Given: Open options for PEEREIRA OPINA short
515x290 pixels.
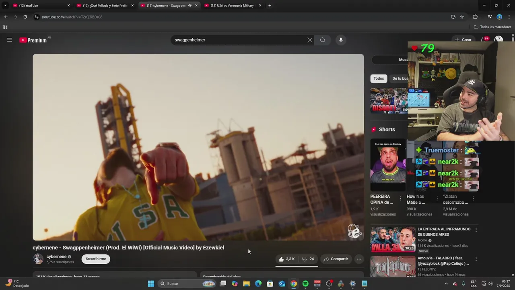Looking at the screenshot, I should [400, 199].
